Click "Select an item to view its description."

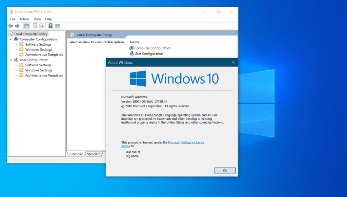click(97, 42)
